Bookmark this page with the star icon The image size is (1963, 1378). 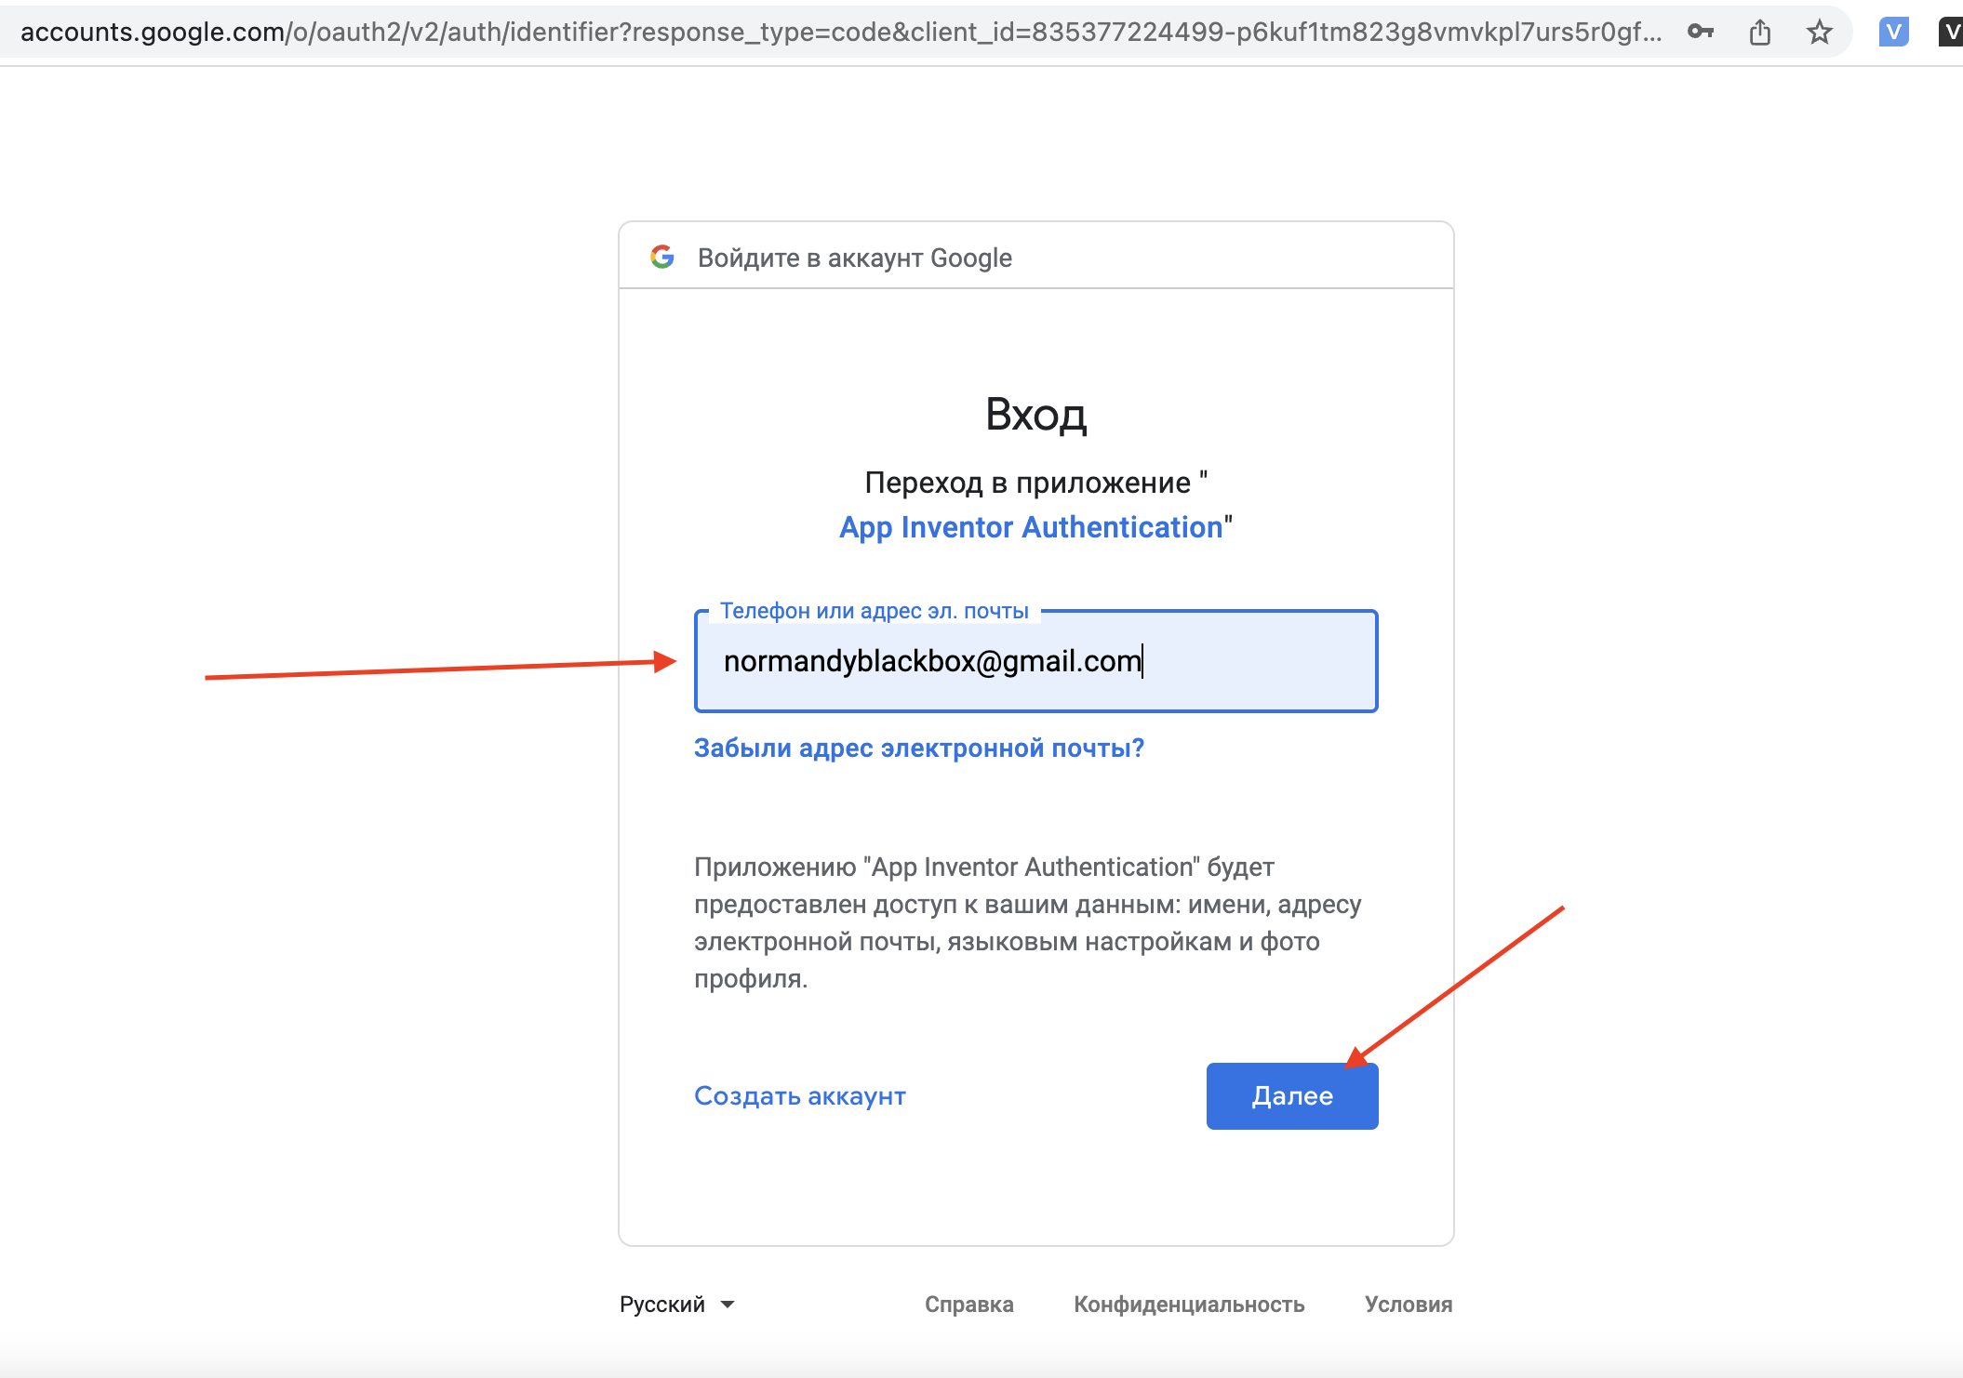(x=1819, y=33)
